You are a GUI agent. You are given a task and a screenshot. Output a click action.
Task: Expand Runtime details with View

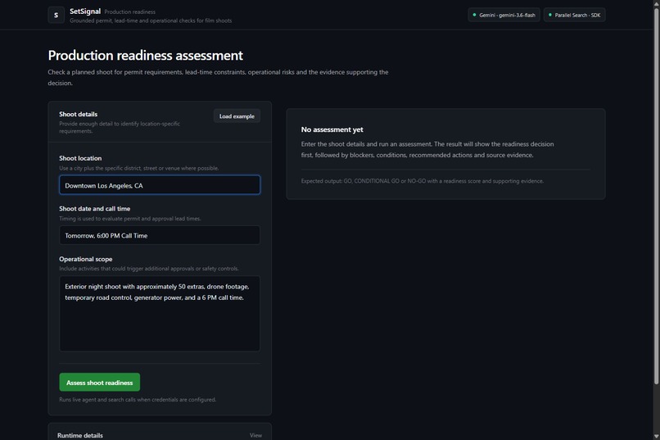[255, 435]
